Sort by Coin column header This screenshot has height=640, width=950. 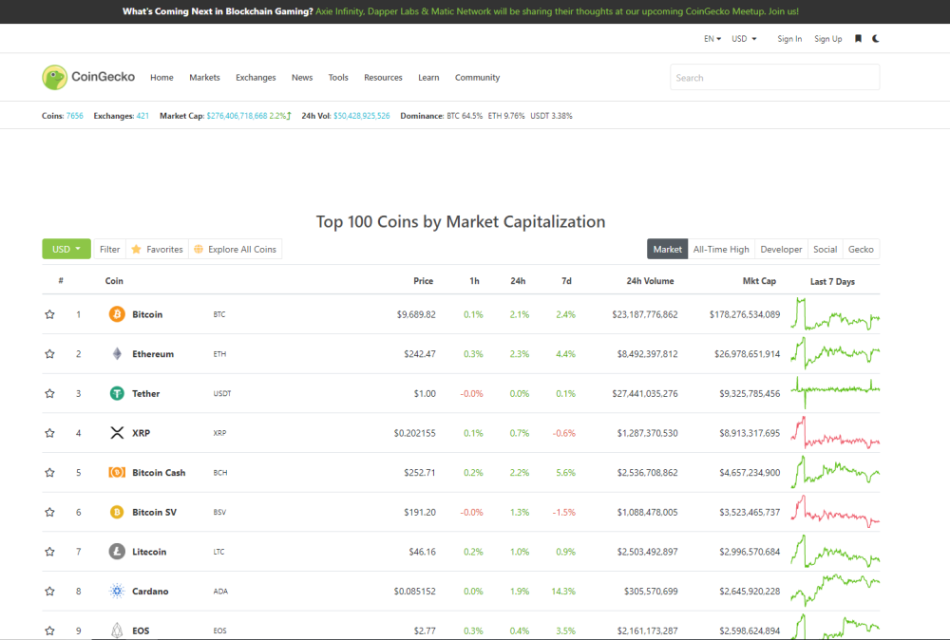[x=114, y=281]
